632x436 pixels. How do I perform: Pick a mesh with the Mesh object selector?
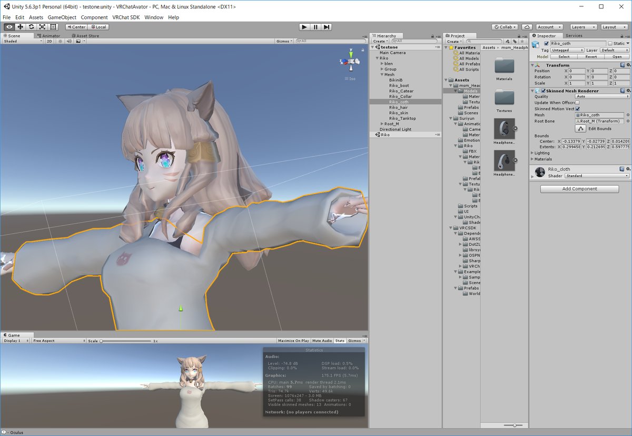point(628,115)
